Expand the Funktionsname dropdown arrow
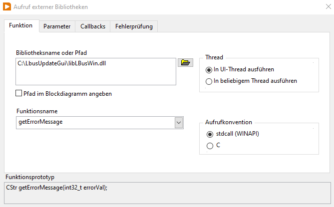Screen dimensions: 334x207 click(x=179, y=122)
